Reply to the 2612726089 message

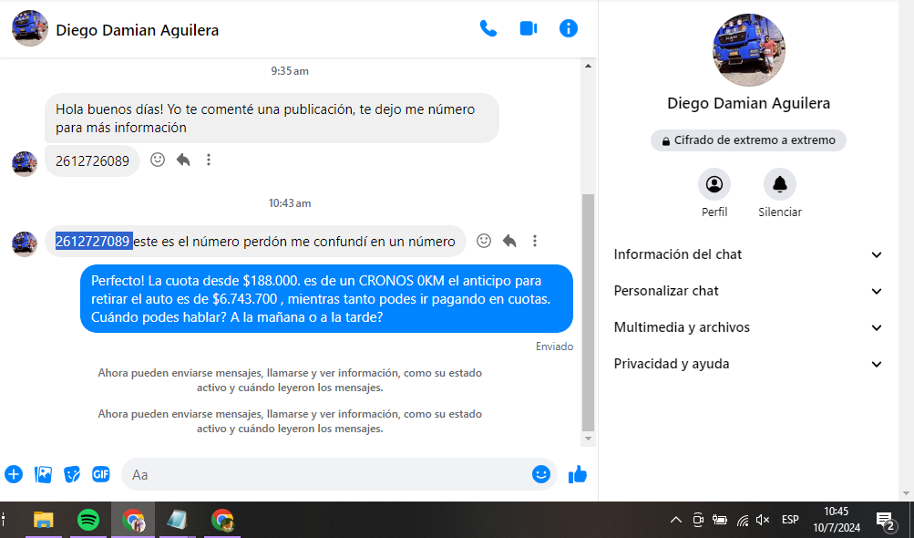pos(183,160)
